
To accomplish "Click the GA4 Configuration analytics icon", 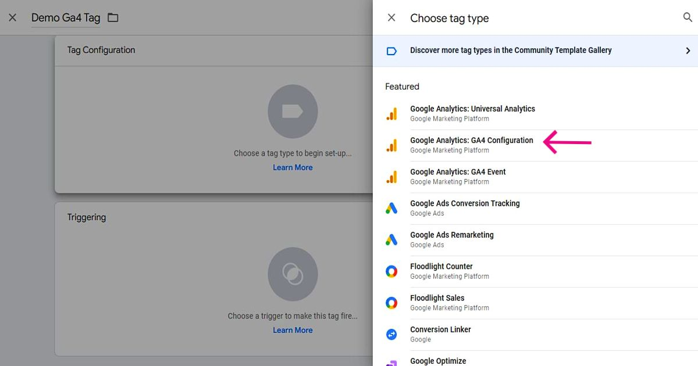I will click(x=391, y=145).
